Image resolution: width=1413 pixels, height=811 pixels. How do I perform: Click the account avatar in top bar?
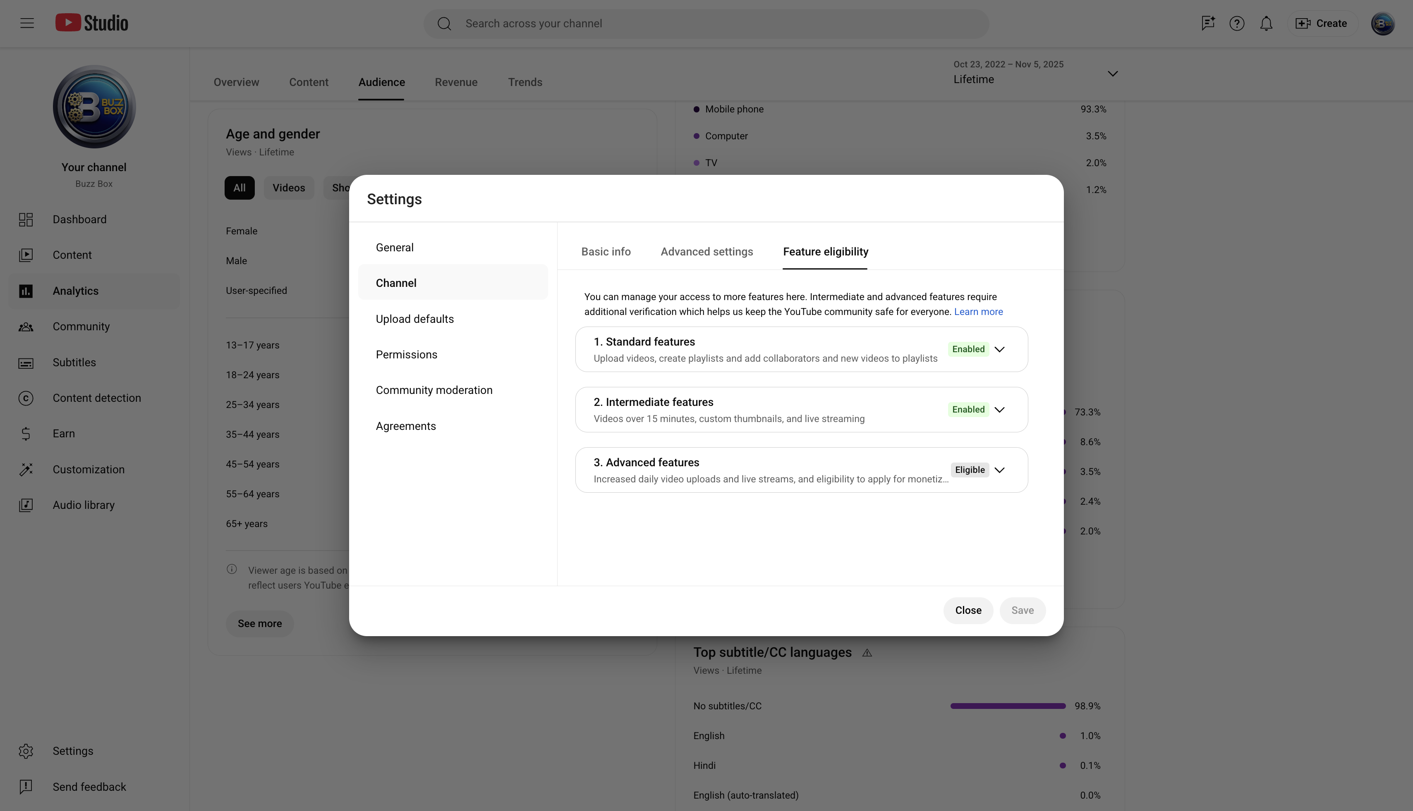1383,24
